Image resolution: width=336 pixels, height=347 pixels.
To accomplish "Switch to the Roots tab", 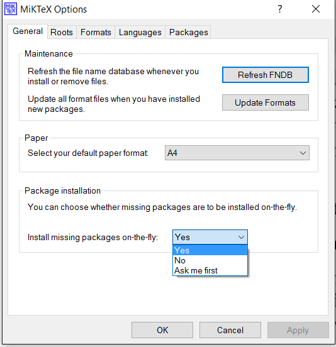I will 62,32.
